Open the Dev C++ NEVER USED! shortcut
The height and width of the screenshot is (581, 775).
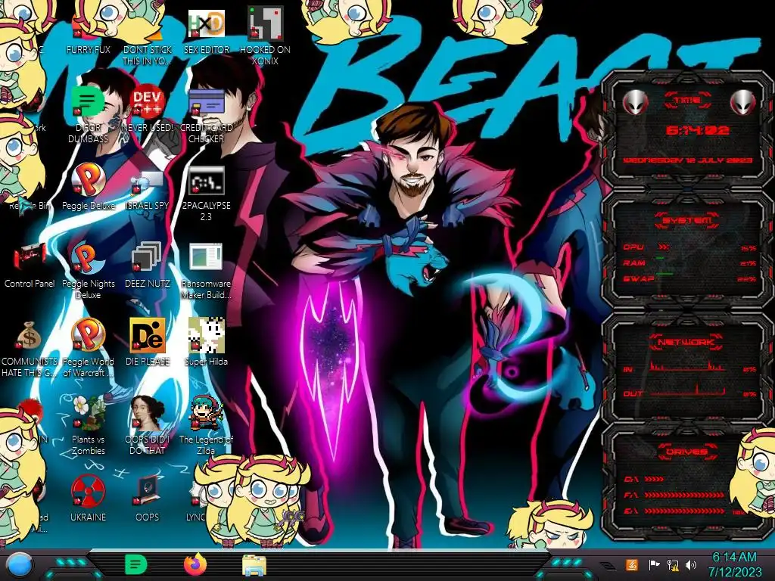point(148,109)
